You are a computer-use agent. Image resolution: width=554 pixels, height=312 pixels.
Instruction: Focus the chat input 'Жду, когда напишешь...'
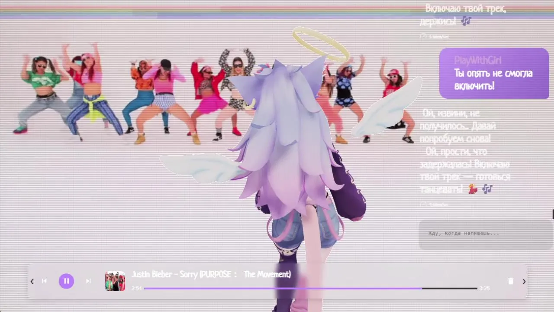click(x=485, y=234)
